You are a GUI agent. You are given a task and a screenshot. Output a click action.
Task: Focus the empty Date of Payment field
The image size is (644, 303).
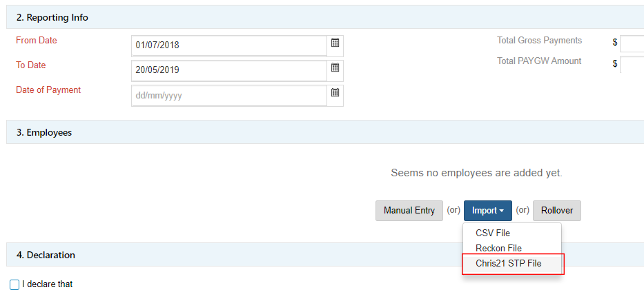(x=228, y=96)
